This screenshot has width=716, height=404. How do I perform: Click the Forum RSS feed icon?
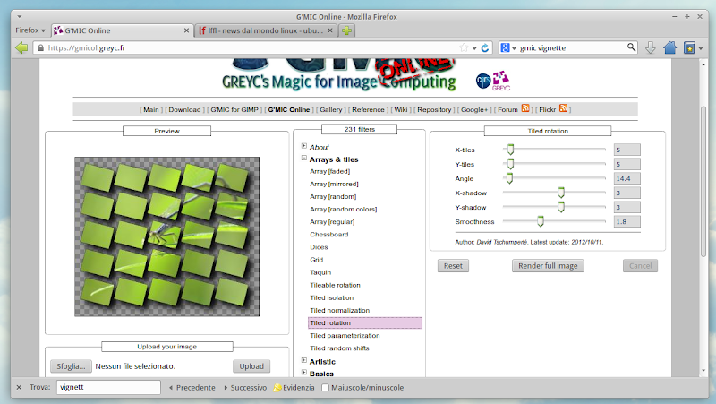[525, 109]
